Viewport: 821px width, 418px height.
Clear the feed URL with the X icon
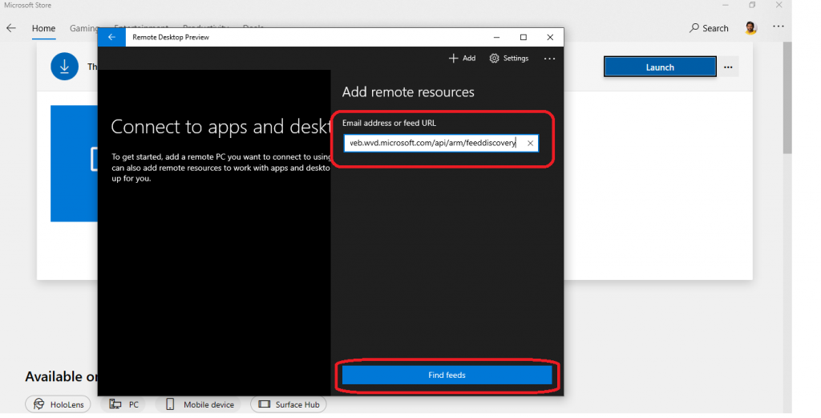point(530,143)
